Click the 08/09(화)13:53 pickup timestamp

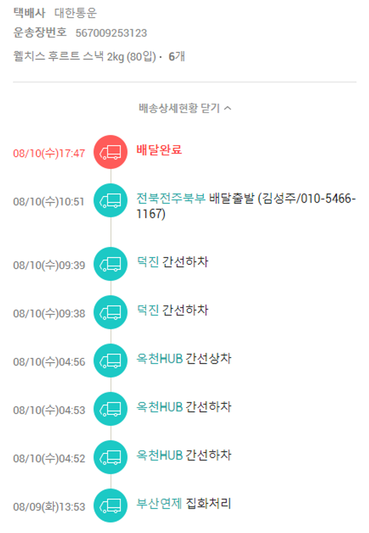[49, 506]
